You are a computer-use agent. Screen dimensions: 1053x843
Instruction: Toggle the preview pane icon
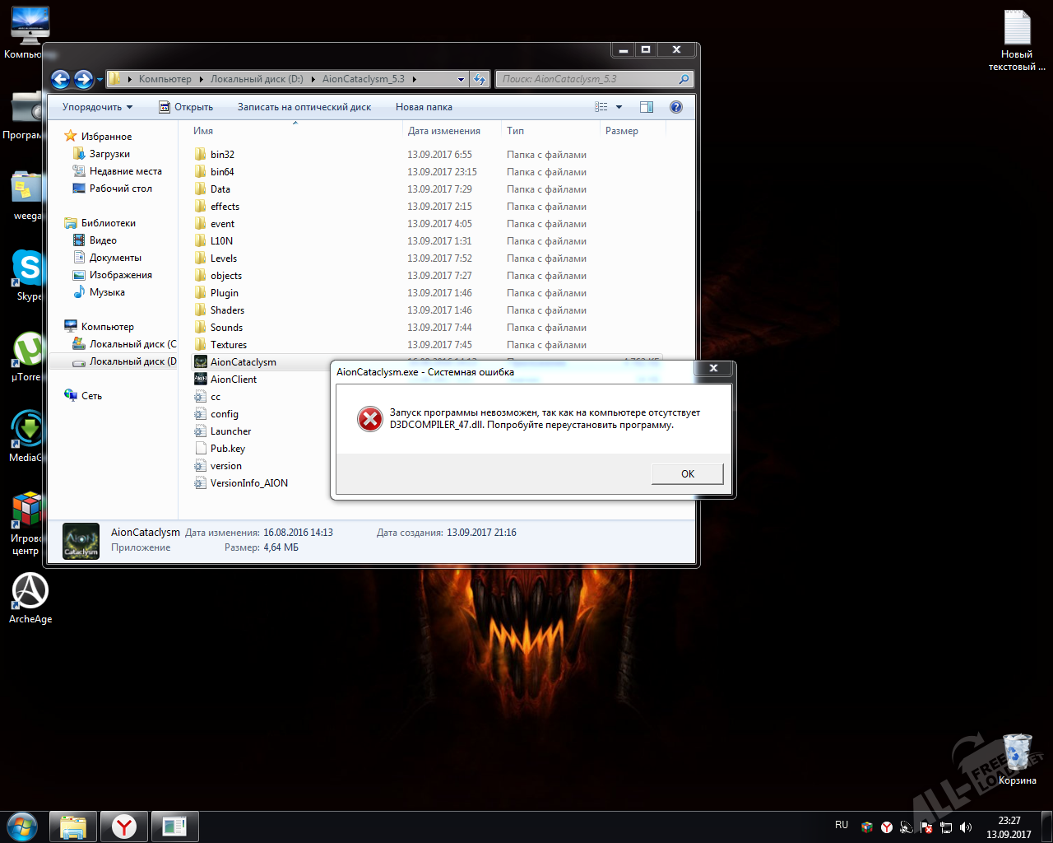647,107
